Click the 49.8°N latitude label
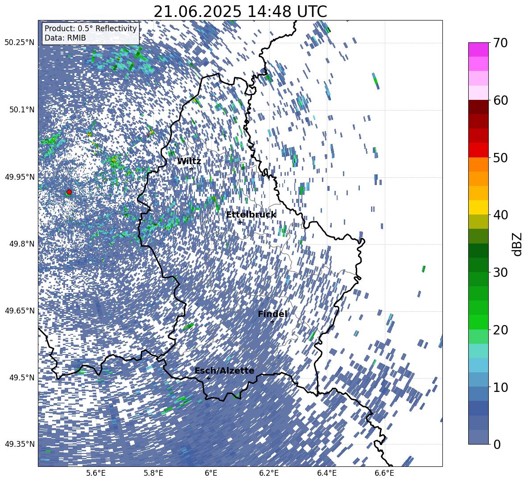Screen dimensions: 528x482 click(x=22, y=244)
